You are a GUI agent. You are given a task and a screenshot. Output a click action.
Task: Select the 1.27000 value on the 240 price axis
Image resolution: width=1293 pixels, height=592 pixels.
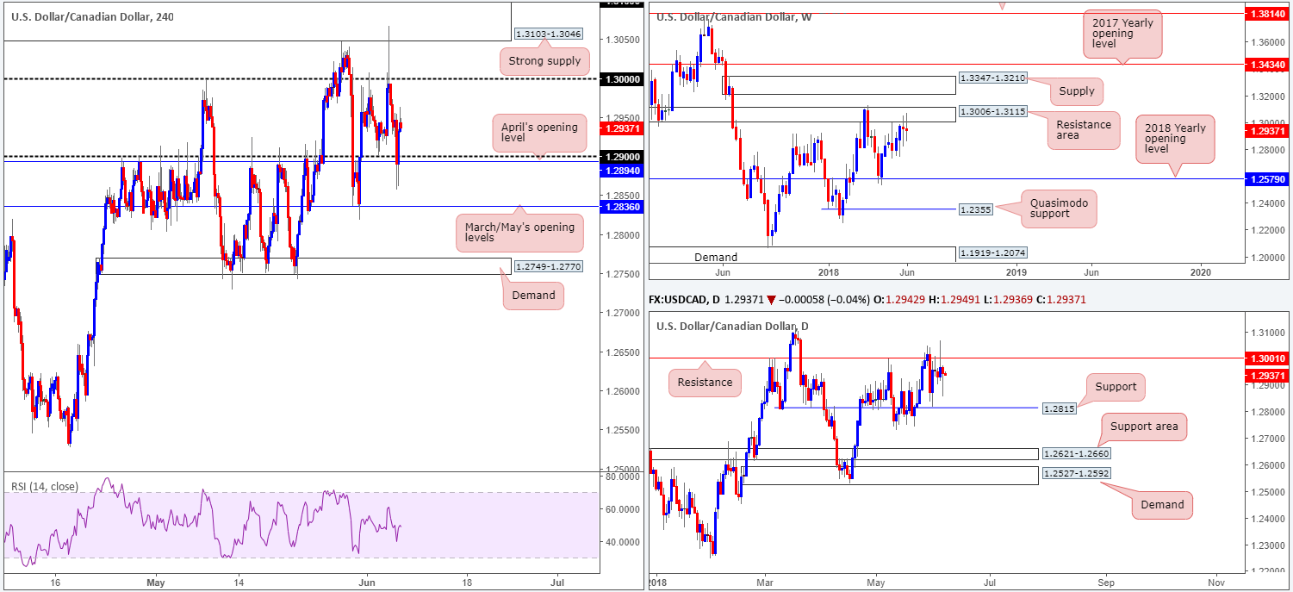(621, 313)
